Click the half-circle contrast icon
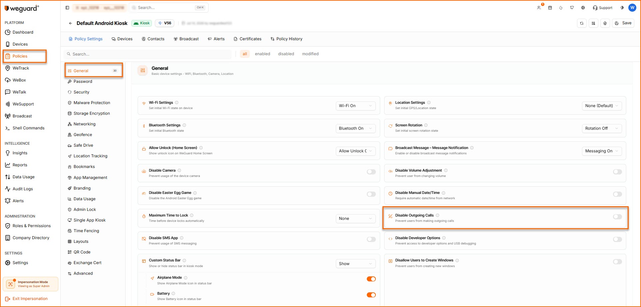Screen dimensions: 641x307 tap(622, 8)
